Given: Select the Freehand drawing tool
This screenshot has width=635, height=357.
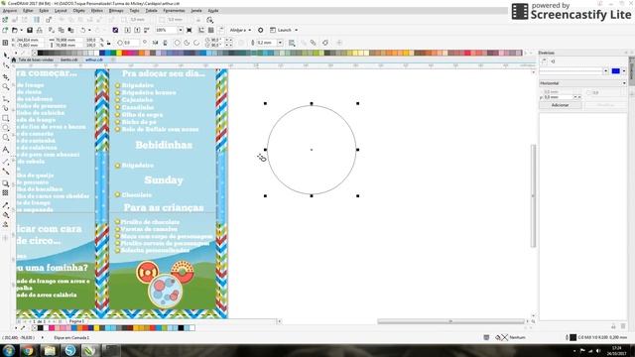Looking at the screenshot, I should coord(6,98).
